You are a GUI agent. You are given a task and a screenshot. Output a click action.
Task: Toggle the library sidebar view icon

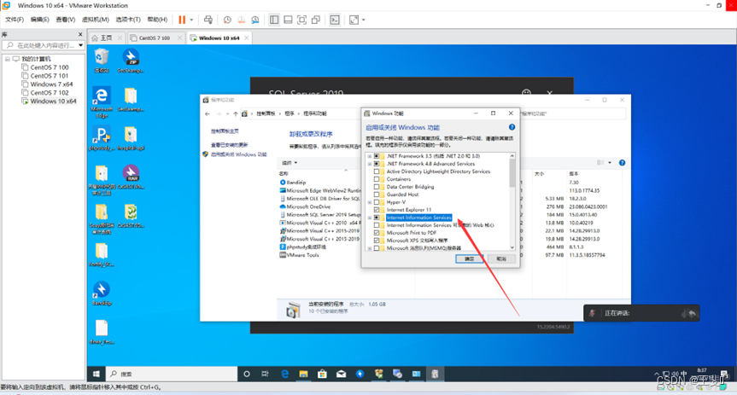pos(274,20)
